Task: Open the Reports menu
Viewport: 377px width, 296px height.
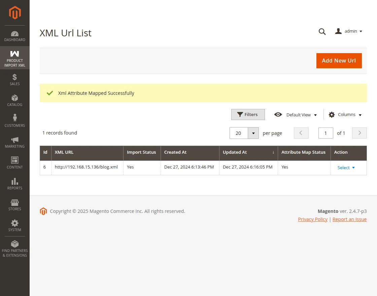Action: [15, 184]
